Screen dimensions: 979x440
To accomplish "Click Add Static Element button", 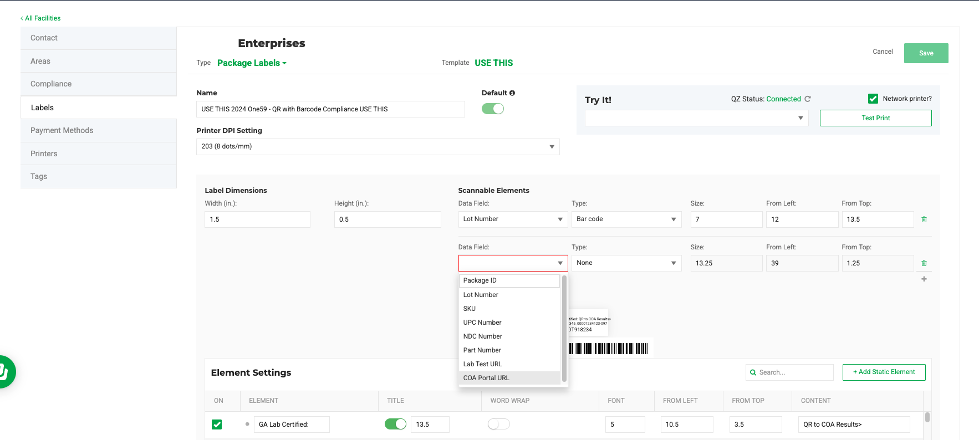I will click(884, 372).
